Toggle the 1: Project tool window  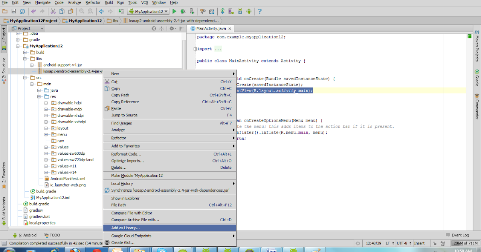pyautogui.click(x=4, y=40)
